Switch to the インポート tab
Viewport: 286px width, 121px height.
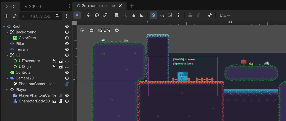tap(34, 6)
